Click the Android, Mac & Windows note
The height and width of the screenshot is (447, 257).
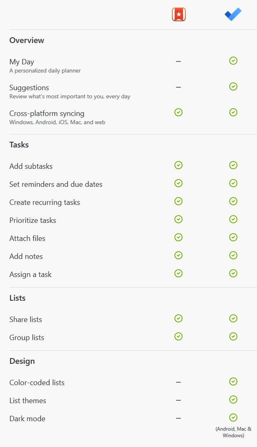coord(233,432)
